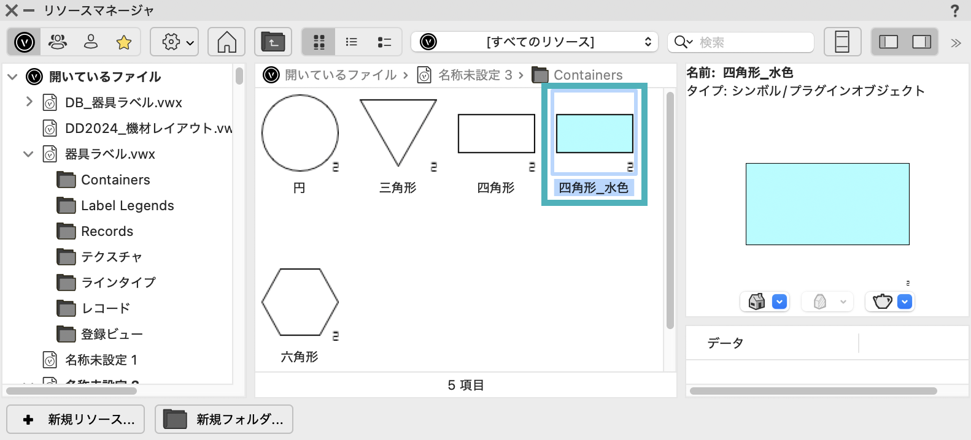The width and height of the screenshot is (971, 440).
Task: Select the Label Legends folder
Action: coord(127,206)
